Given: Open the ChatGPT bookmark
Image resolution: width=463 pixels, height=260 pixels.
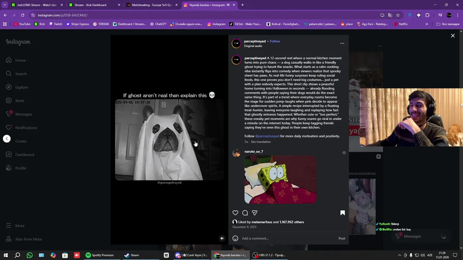Looking at the screenshot, I should tap(158, 24).
